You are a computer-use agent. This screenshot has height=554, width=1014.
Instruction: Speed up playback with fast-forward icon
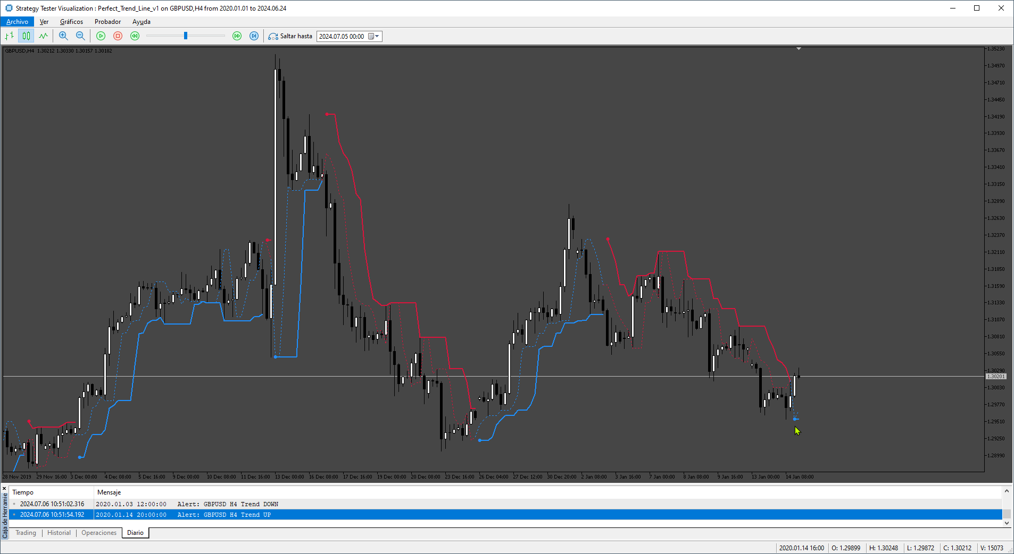point(237,36)
